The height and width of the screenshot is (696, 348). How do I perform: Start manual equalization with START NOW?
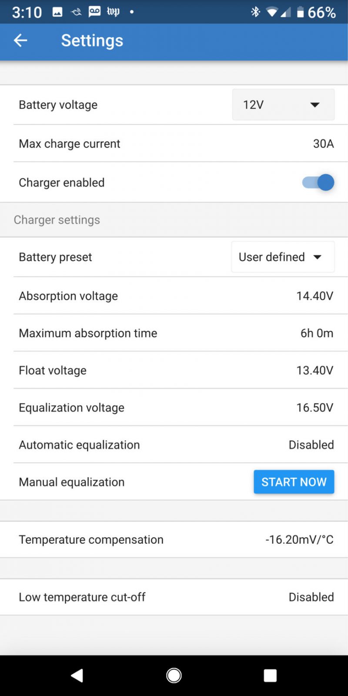[294, 482]
